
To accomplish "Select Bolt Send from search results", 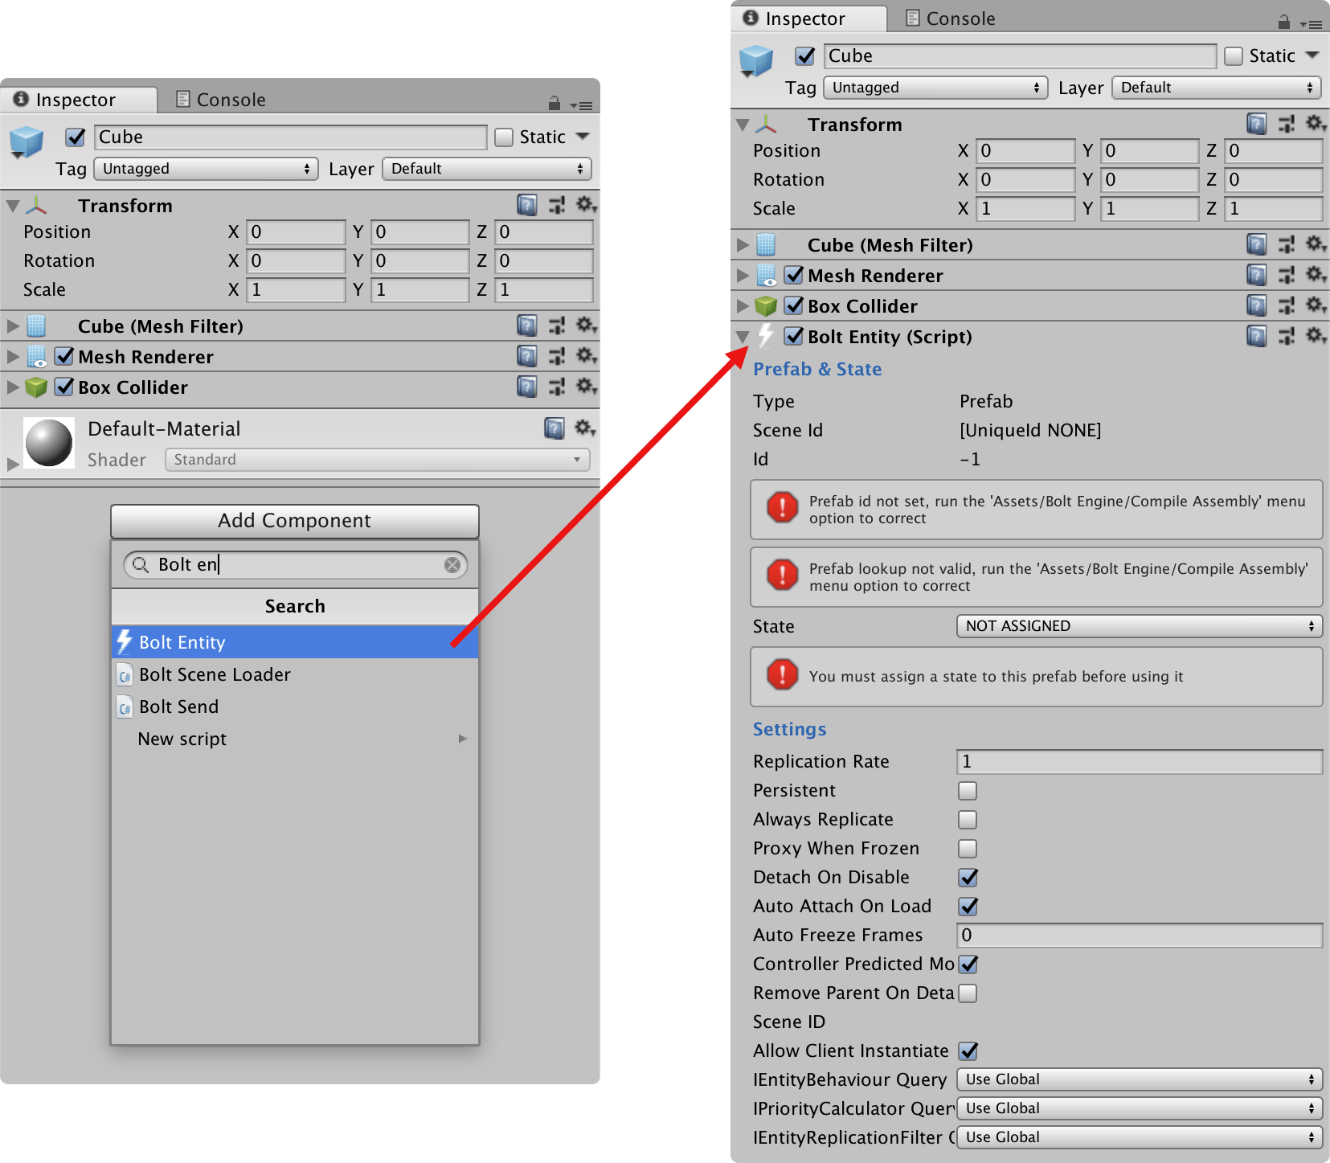I will point(295,706).
